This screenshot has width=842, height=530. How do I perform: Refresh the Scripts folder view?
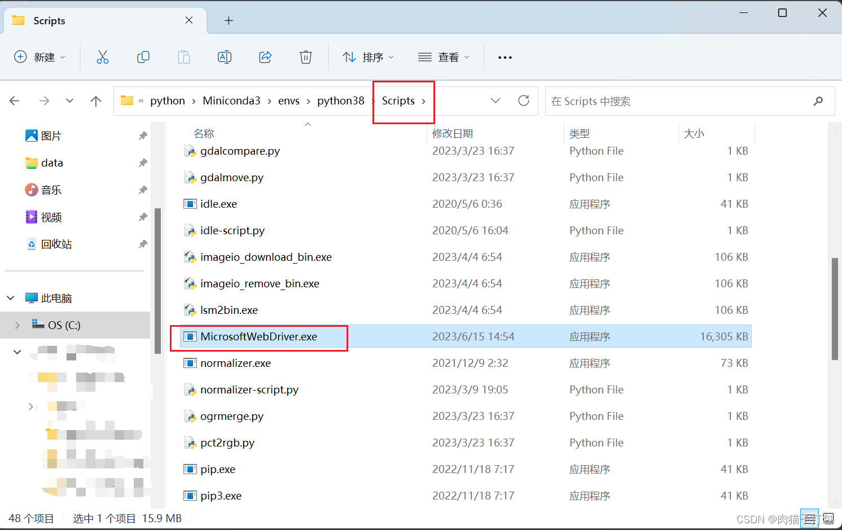point(524,100)
